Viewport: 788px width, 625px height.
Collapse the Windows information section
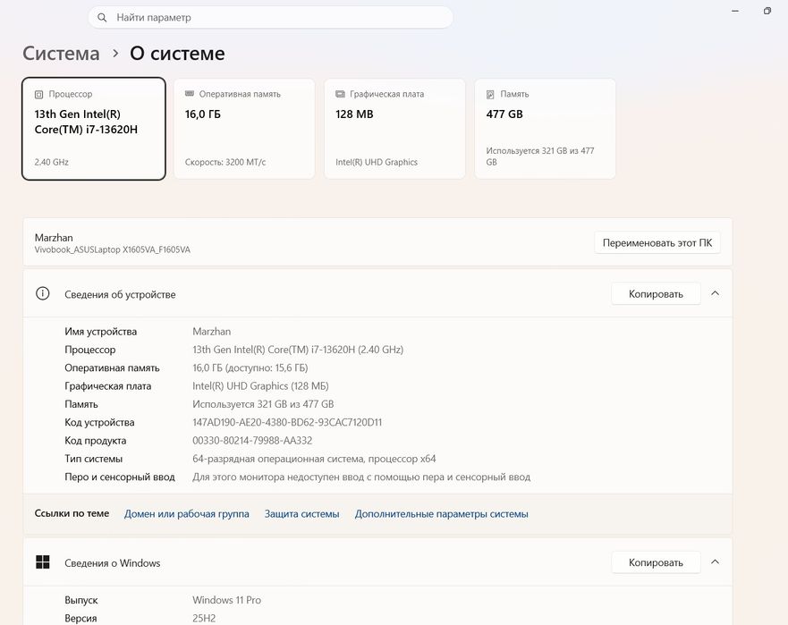tap(716, 562)
